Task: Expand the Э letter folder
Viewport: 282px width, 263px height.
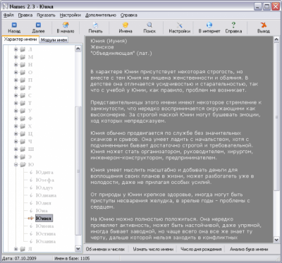Action: tap(16, 157)
